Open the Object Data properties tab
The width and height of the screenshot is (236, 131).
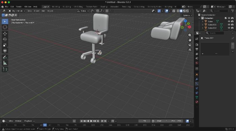coord(197,97)
